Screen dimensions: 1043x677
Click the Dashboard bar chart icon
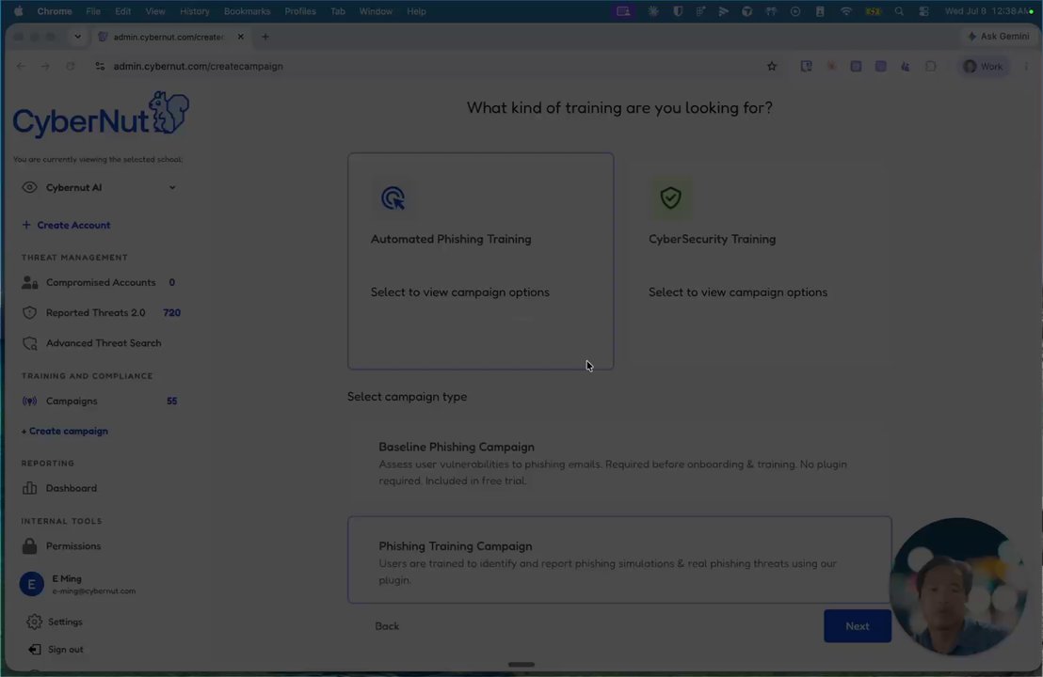click(x=29, y=488)
